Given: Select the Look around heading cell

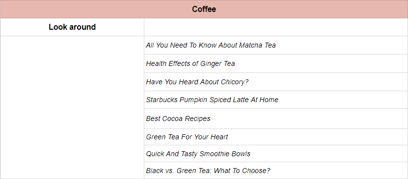Looking at the screenshot, I should (x=72, y=27).
